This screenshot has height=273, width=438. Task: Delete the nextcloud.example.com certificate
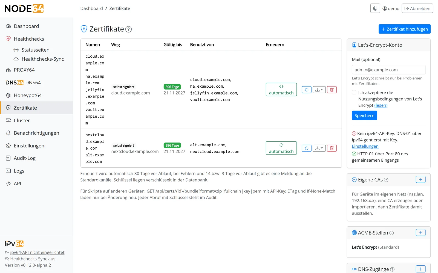click(332, 148)
